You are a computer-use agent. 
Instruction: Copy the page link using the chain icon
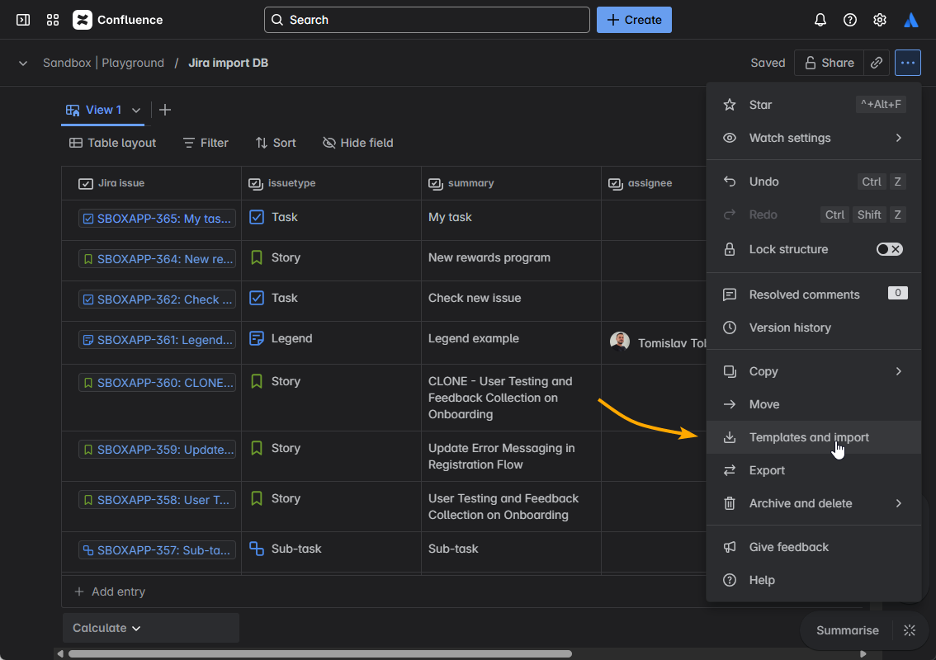877,62
